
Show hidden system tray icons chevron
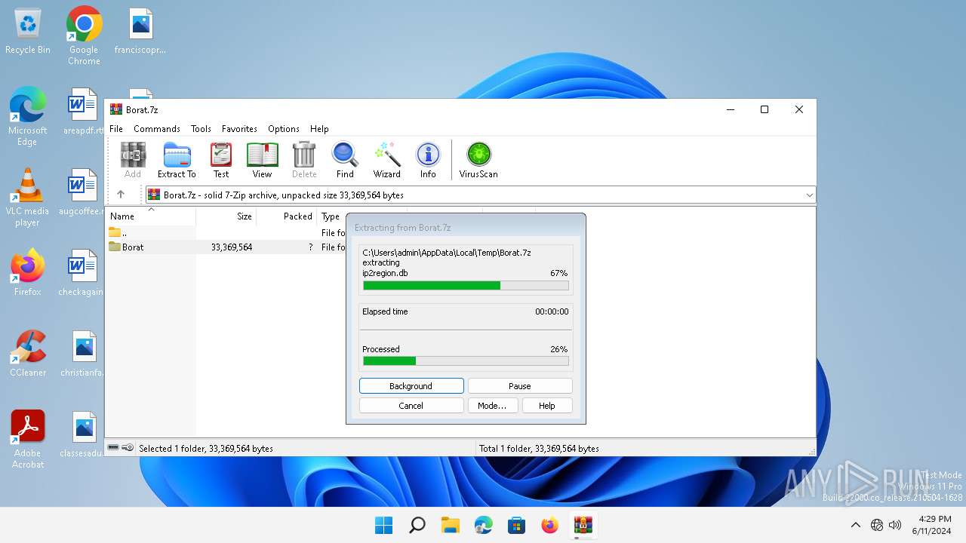[855, 525]
